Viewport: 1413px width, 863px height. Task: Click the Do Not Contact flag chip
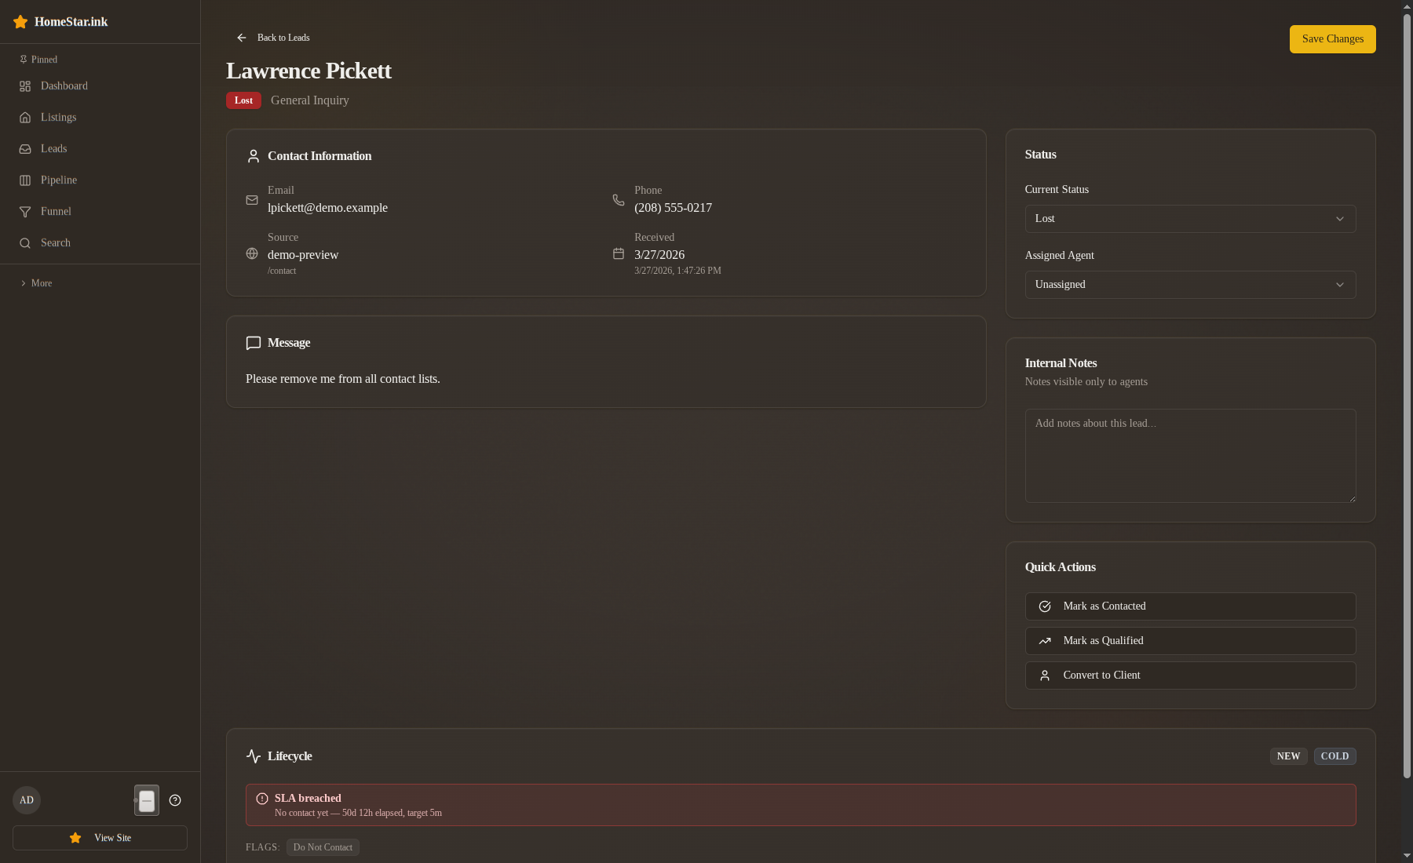(323, 847)
